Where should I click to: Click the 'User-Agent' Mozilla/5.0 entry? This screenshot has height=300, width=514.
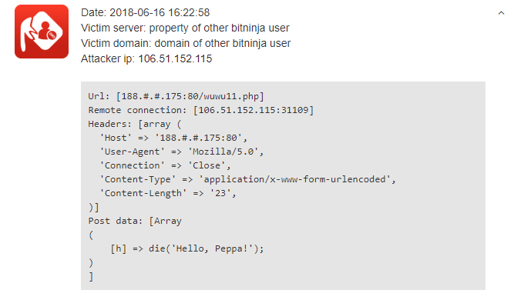coord(182,152)
